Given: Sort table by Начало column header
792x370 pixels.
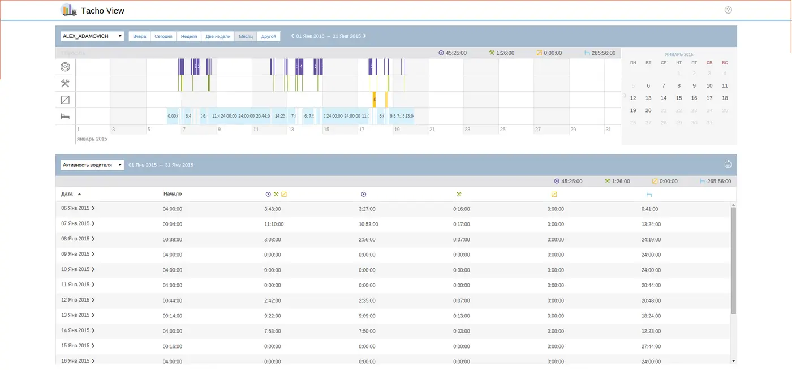Looking at the screenshot, I should tap(173, 194).
